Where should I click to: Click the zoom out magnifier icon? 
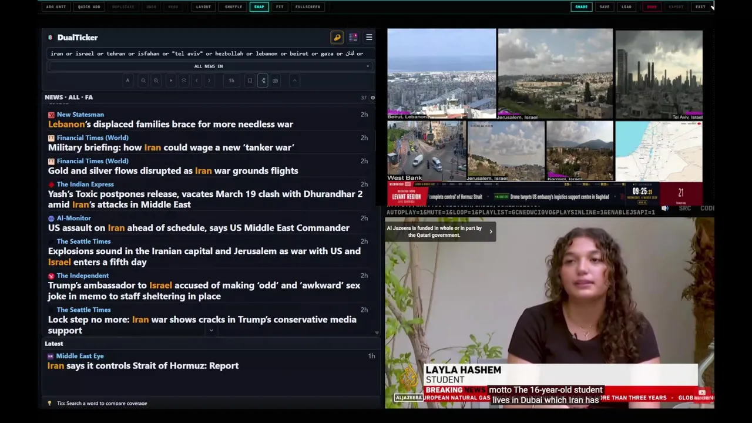click(x=143, y=80)
